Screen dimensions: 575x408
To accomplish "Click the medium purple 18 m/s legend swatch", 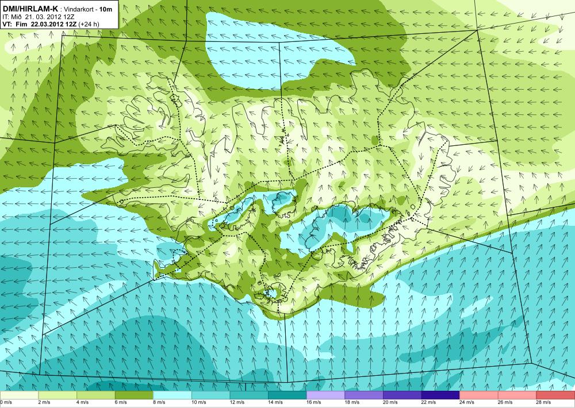I will click(364, 395).
